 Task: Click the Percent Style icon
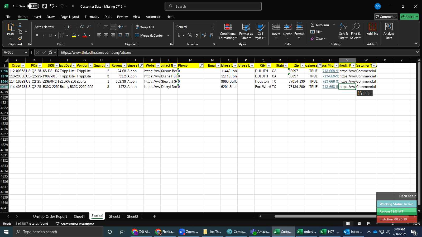click(x=190, y=35)
